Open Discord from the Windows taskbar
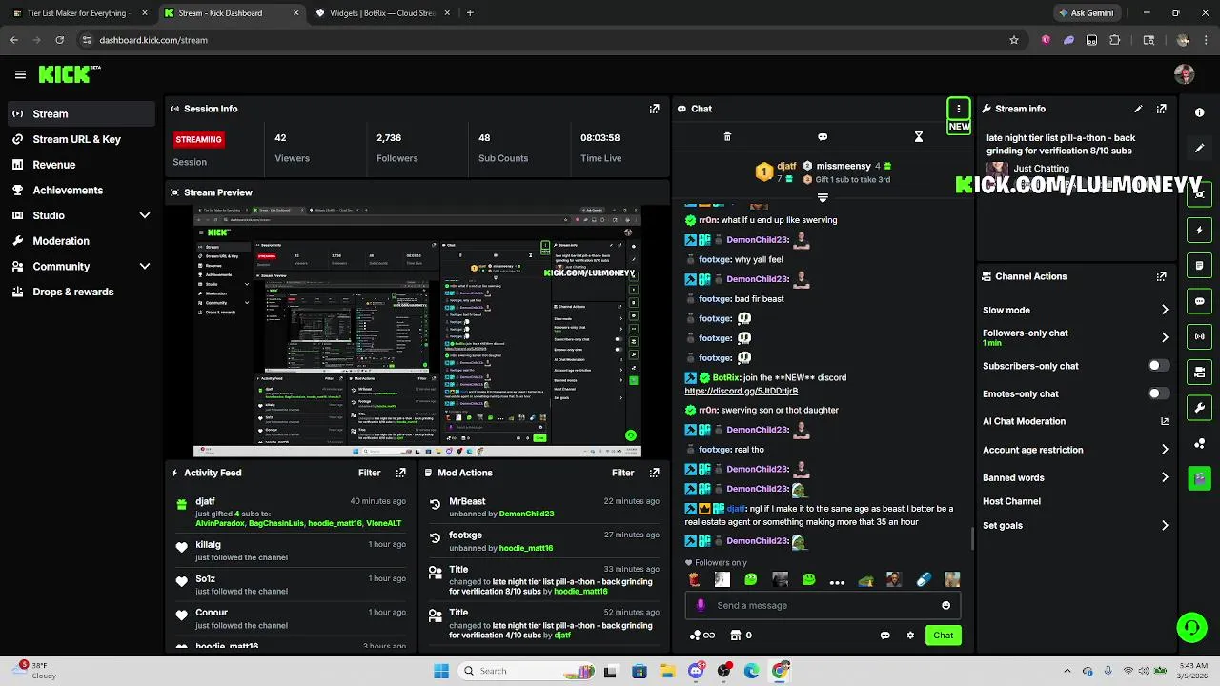This screenshot has height=686, width=1220. tap(696, 671)
